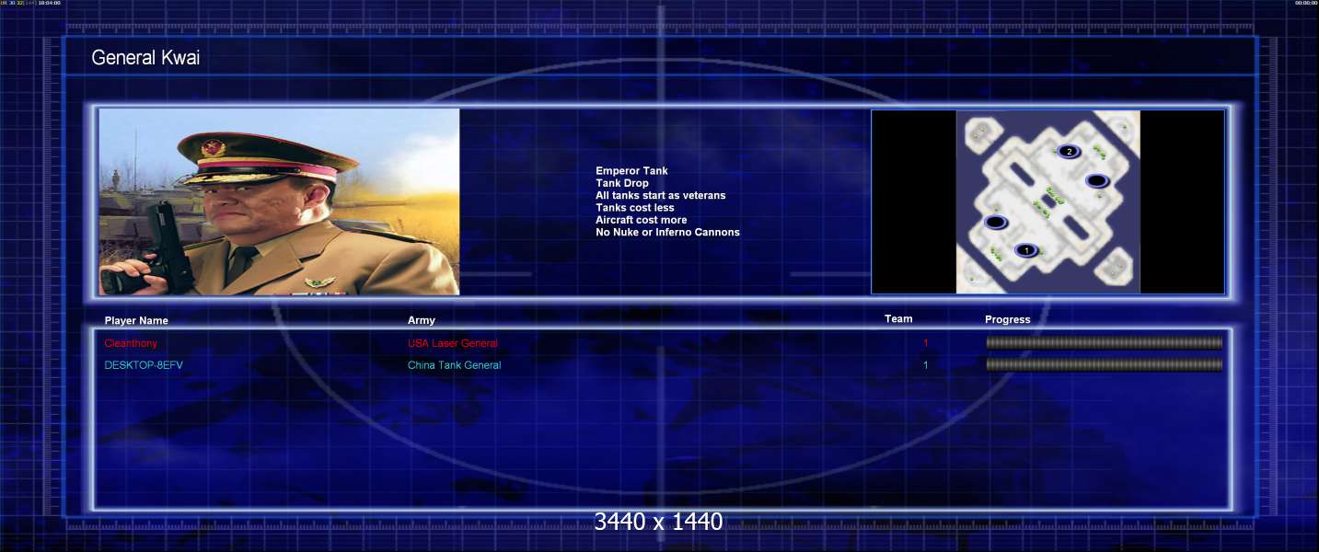The width and height of the screenshot is (1319, 552).
Task: Click the Progress column header
Action: pos(1008,320)
